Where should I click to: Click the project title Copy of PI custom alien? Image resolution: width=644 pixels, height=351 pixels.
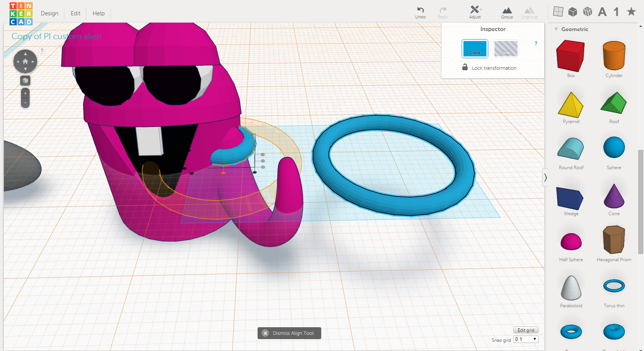tap(56, 36)
